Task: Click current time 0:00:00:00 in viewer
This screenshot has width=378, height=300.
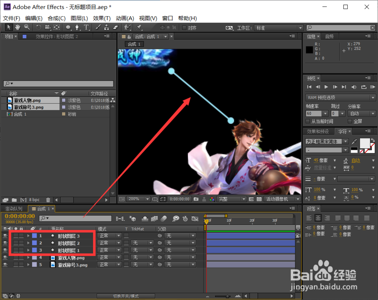Action: pos(180,199)
